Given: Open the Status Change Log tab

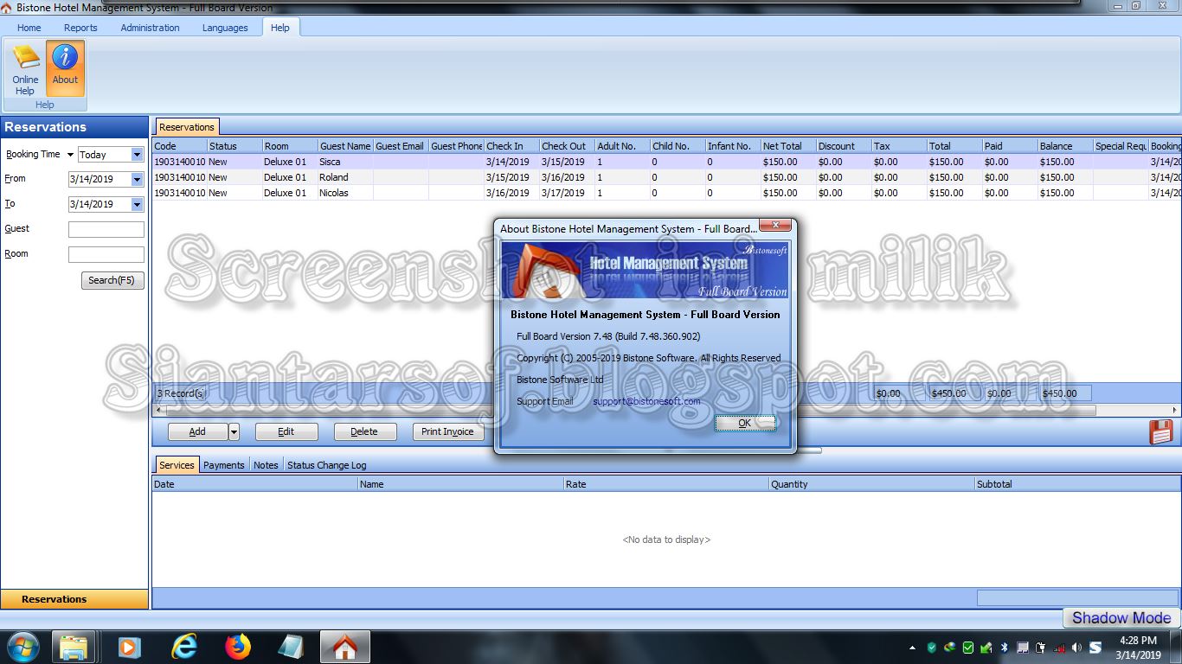Looking at the screenshot, I should [x=327, y=465].
